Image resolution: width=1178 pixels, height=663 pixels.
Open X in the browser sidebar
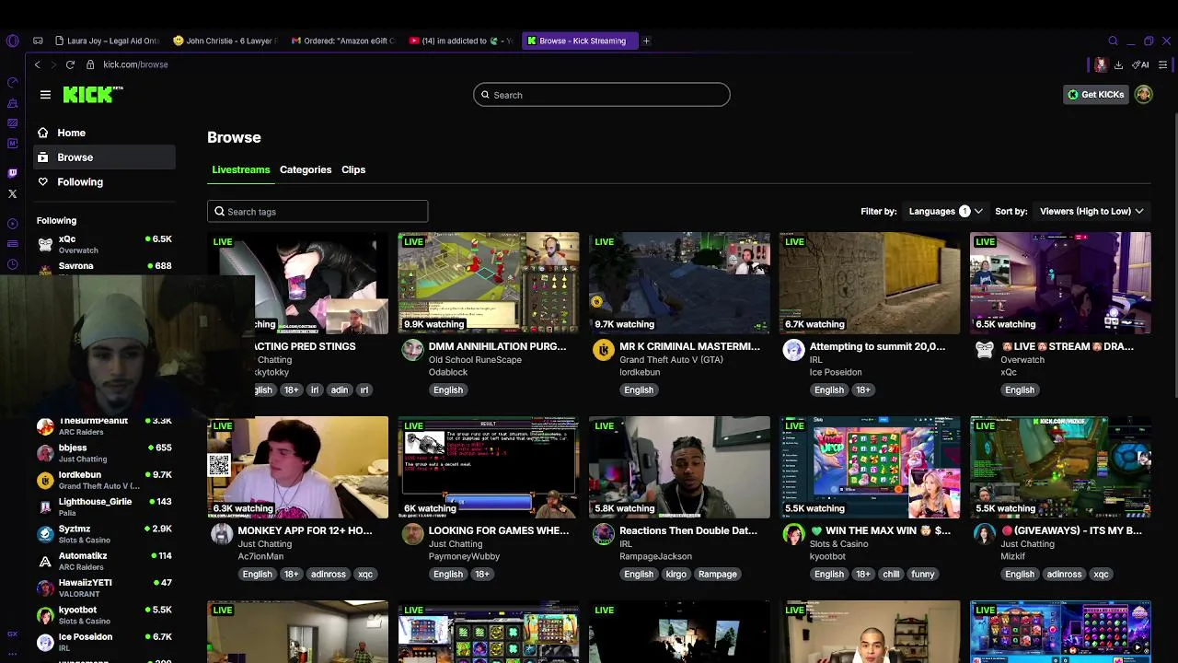(x=12, y=193)
